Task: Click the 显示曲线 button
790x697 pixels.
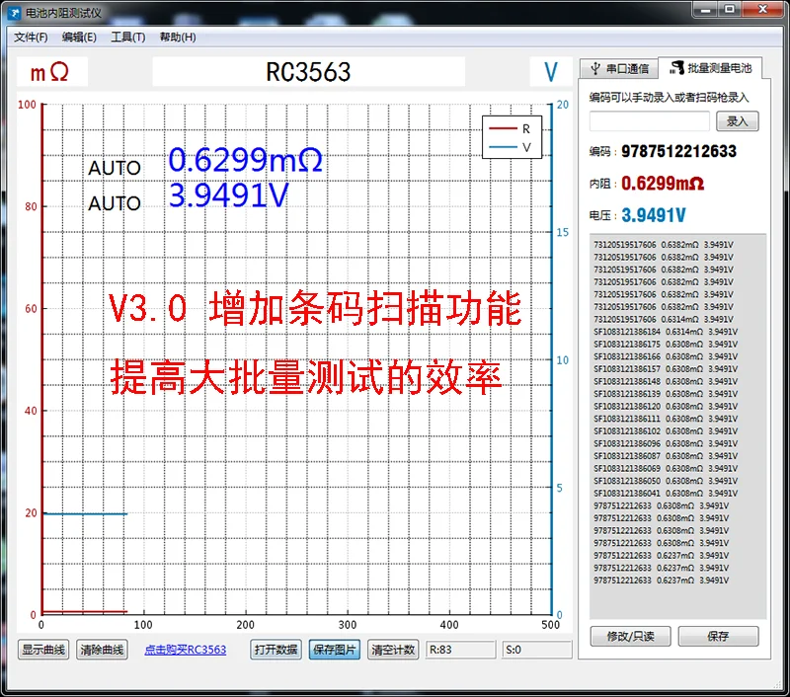Action: pyautogui.click(x=43, y=650)
